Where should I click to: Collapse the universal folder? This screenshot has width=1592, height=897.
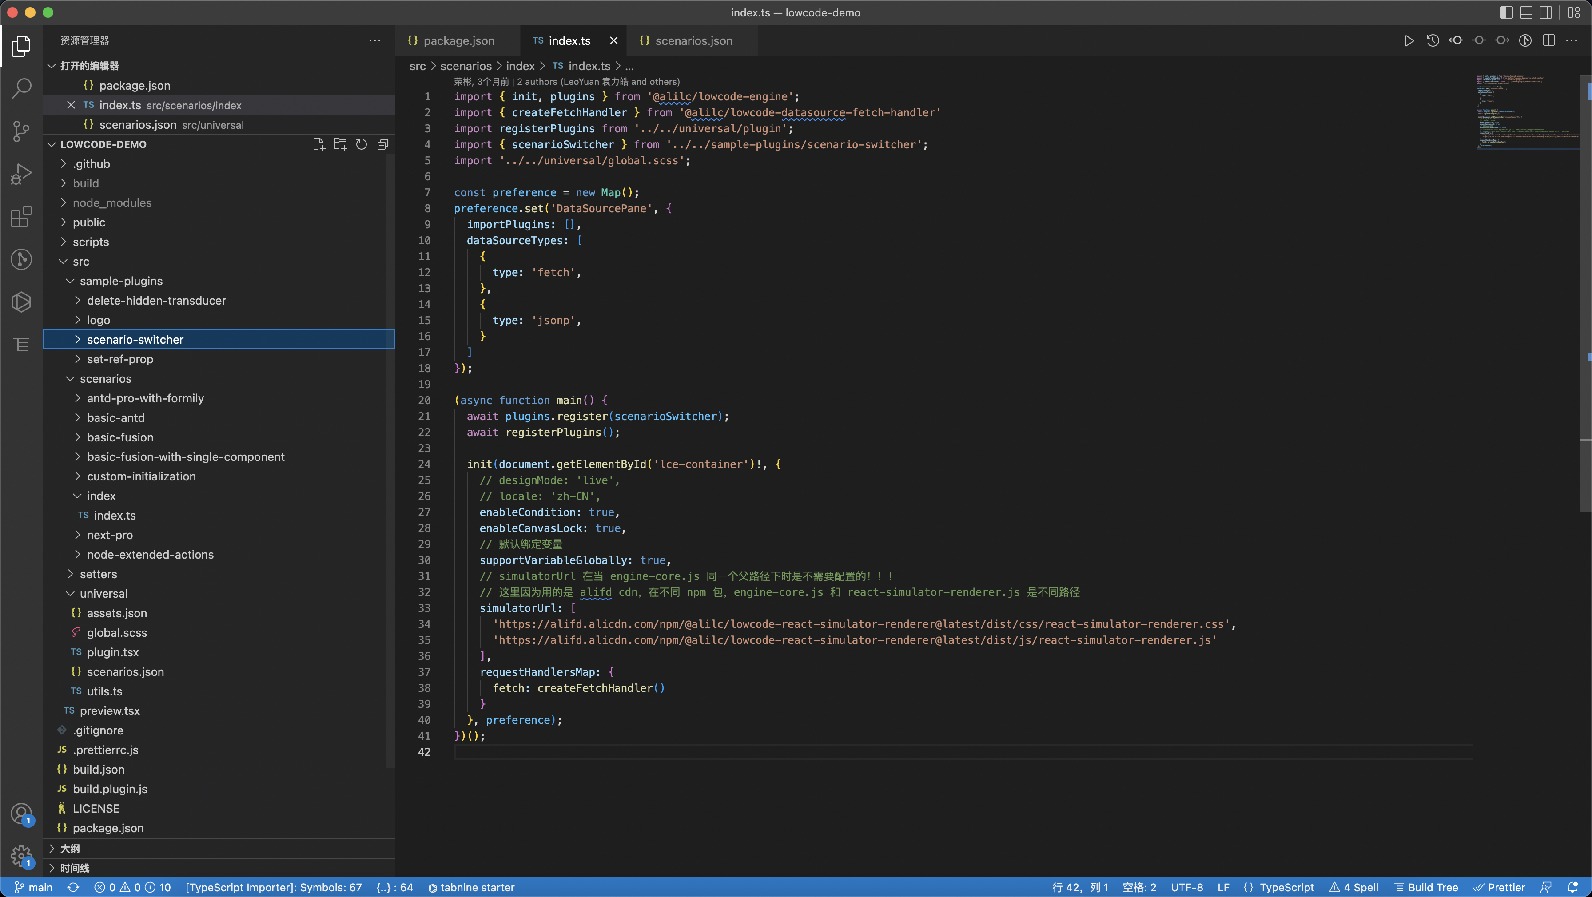pyautogui.click(x=103, y=594)
